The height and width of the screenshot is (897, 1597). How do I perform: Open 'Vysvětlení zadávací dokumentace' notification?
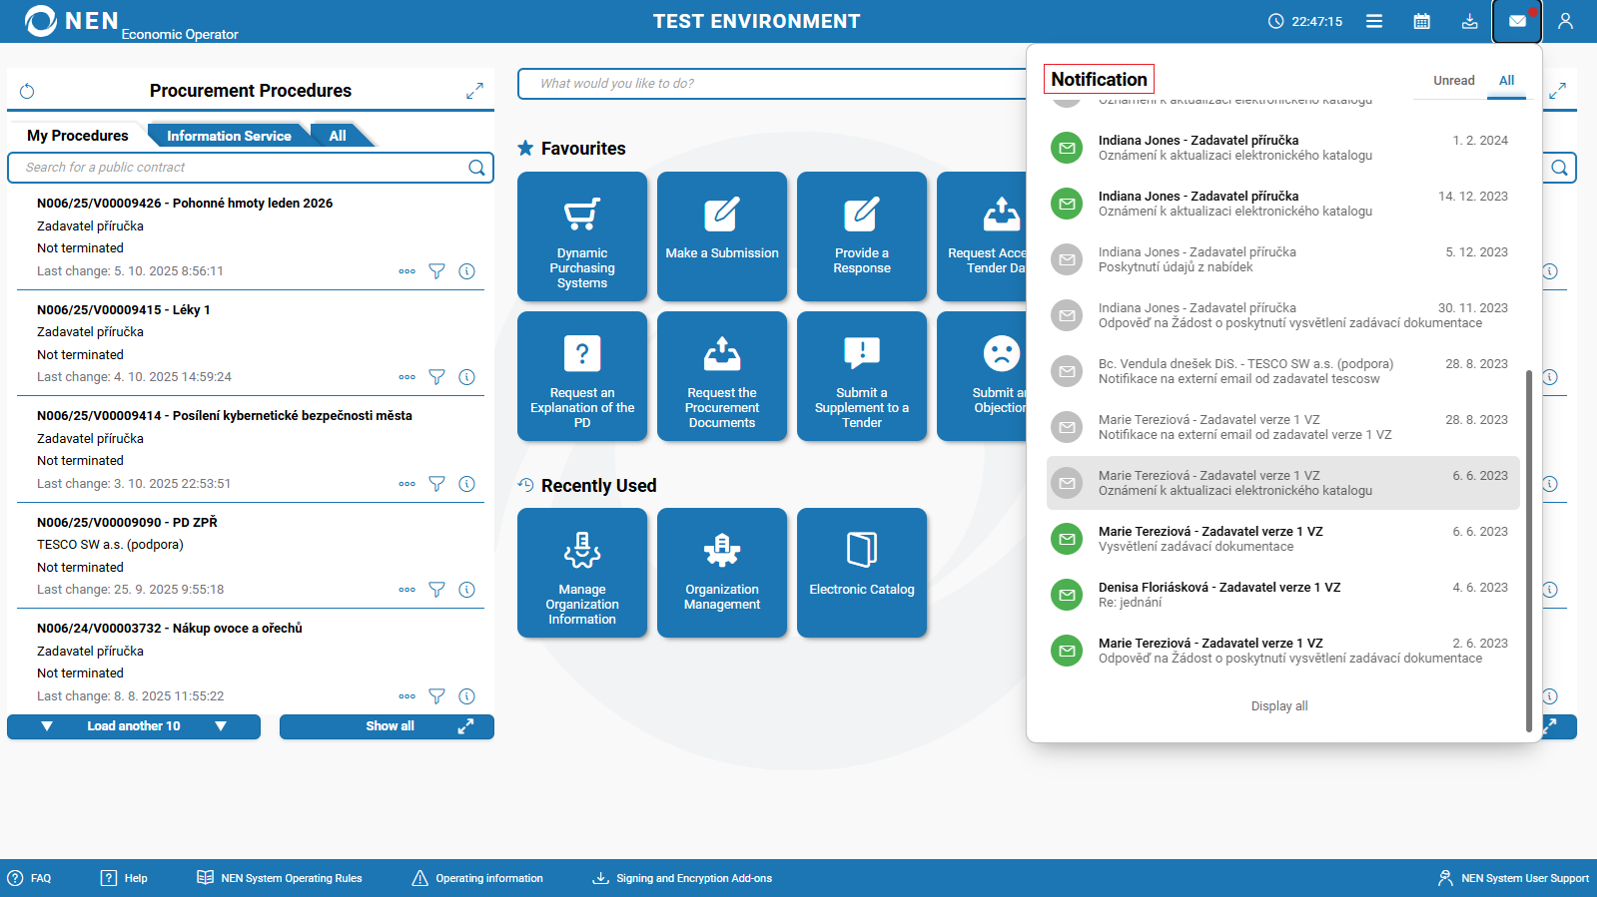1283,539
